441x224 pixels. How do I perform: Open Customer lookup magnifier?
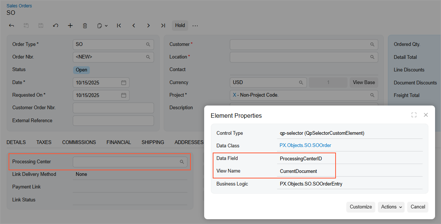tap(372, 44)
